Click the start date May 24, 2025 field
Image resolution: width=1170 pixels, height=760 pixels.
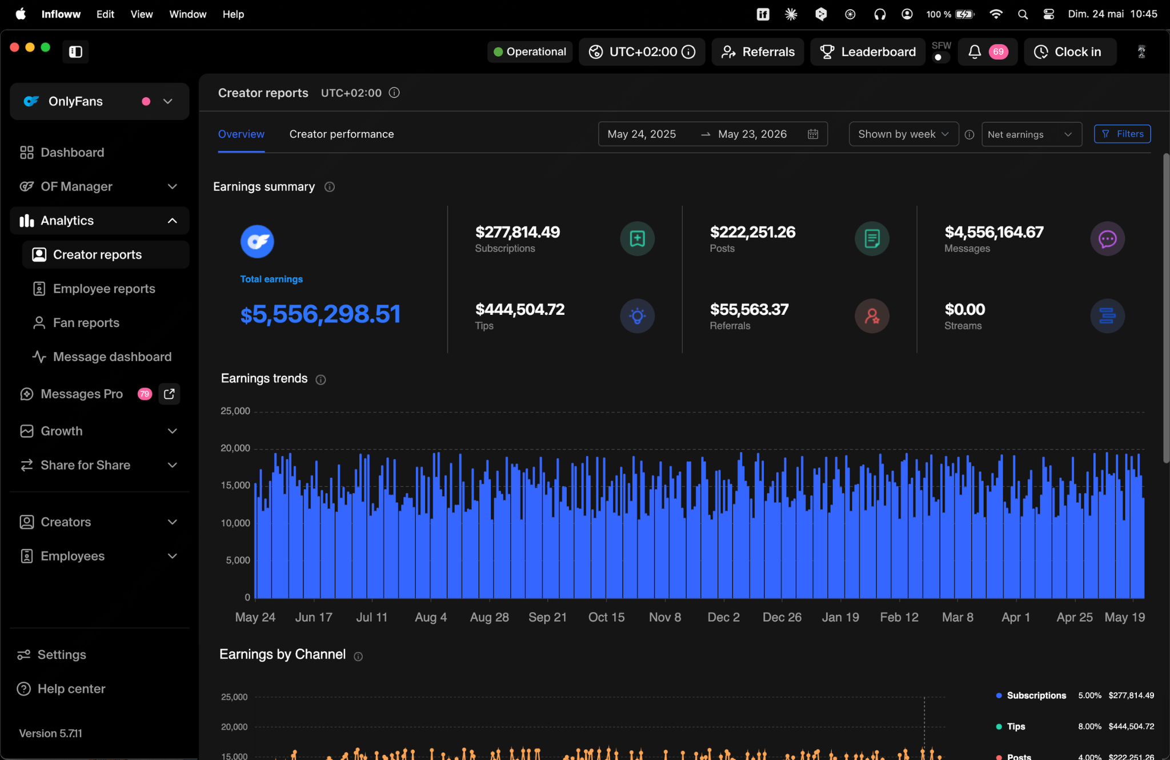click(642, 134)
